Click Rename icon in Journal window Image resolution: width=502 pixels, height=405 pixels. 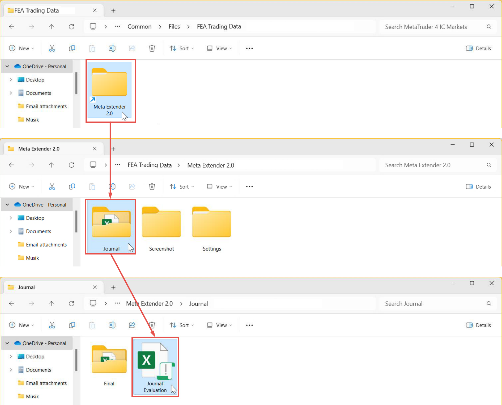(x=112, y=325)
